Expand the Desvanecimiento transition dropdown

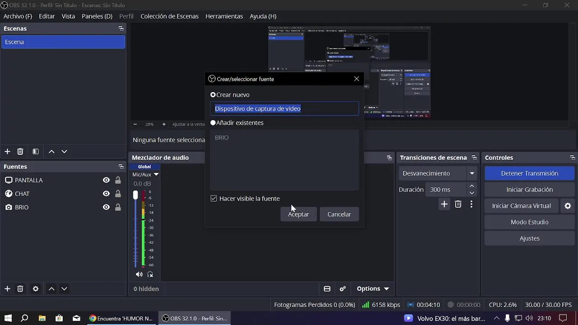pyautogui.click(x=472, y=173)
